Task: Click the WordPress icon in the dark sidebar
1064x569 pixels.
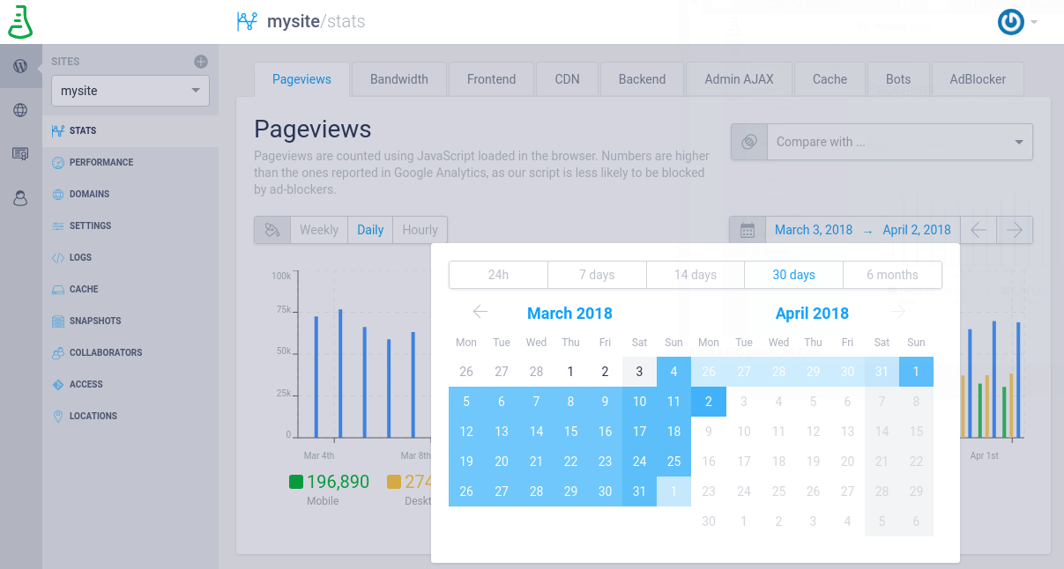Action: [19, 65]
